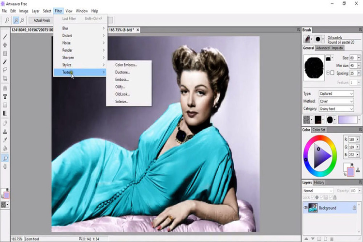The width and height of the screenshot is (363, 242).
Task: Switch to the Color Set tab
Action: (319, 130)
